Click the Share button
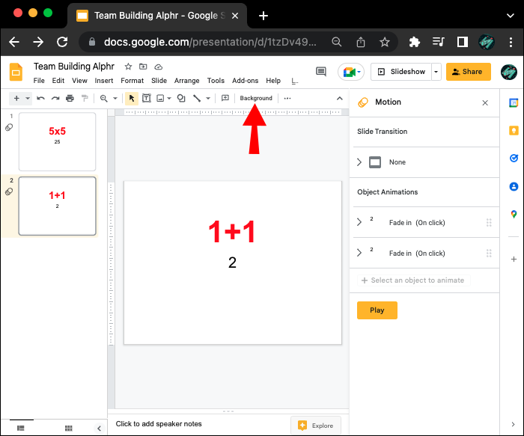The image size is (524, 436). pos(468,72)
